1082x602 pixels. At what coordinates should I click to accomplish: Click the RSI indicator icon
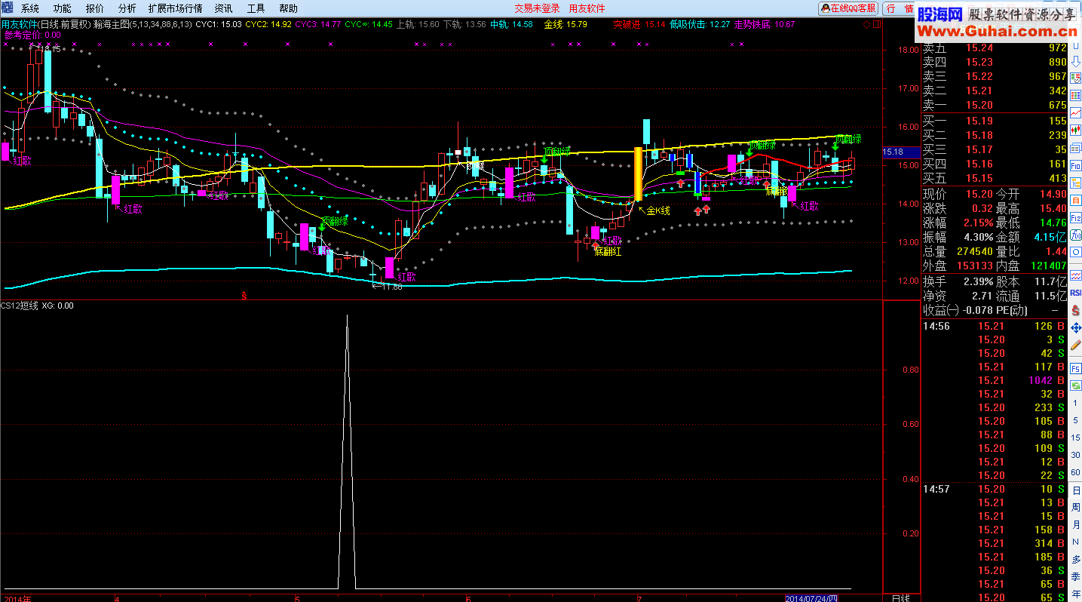tap(1076, 293)
